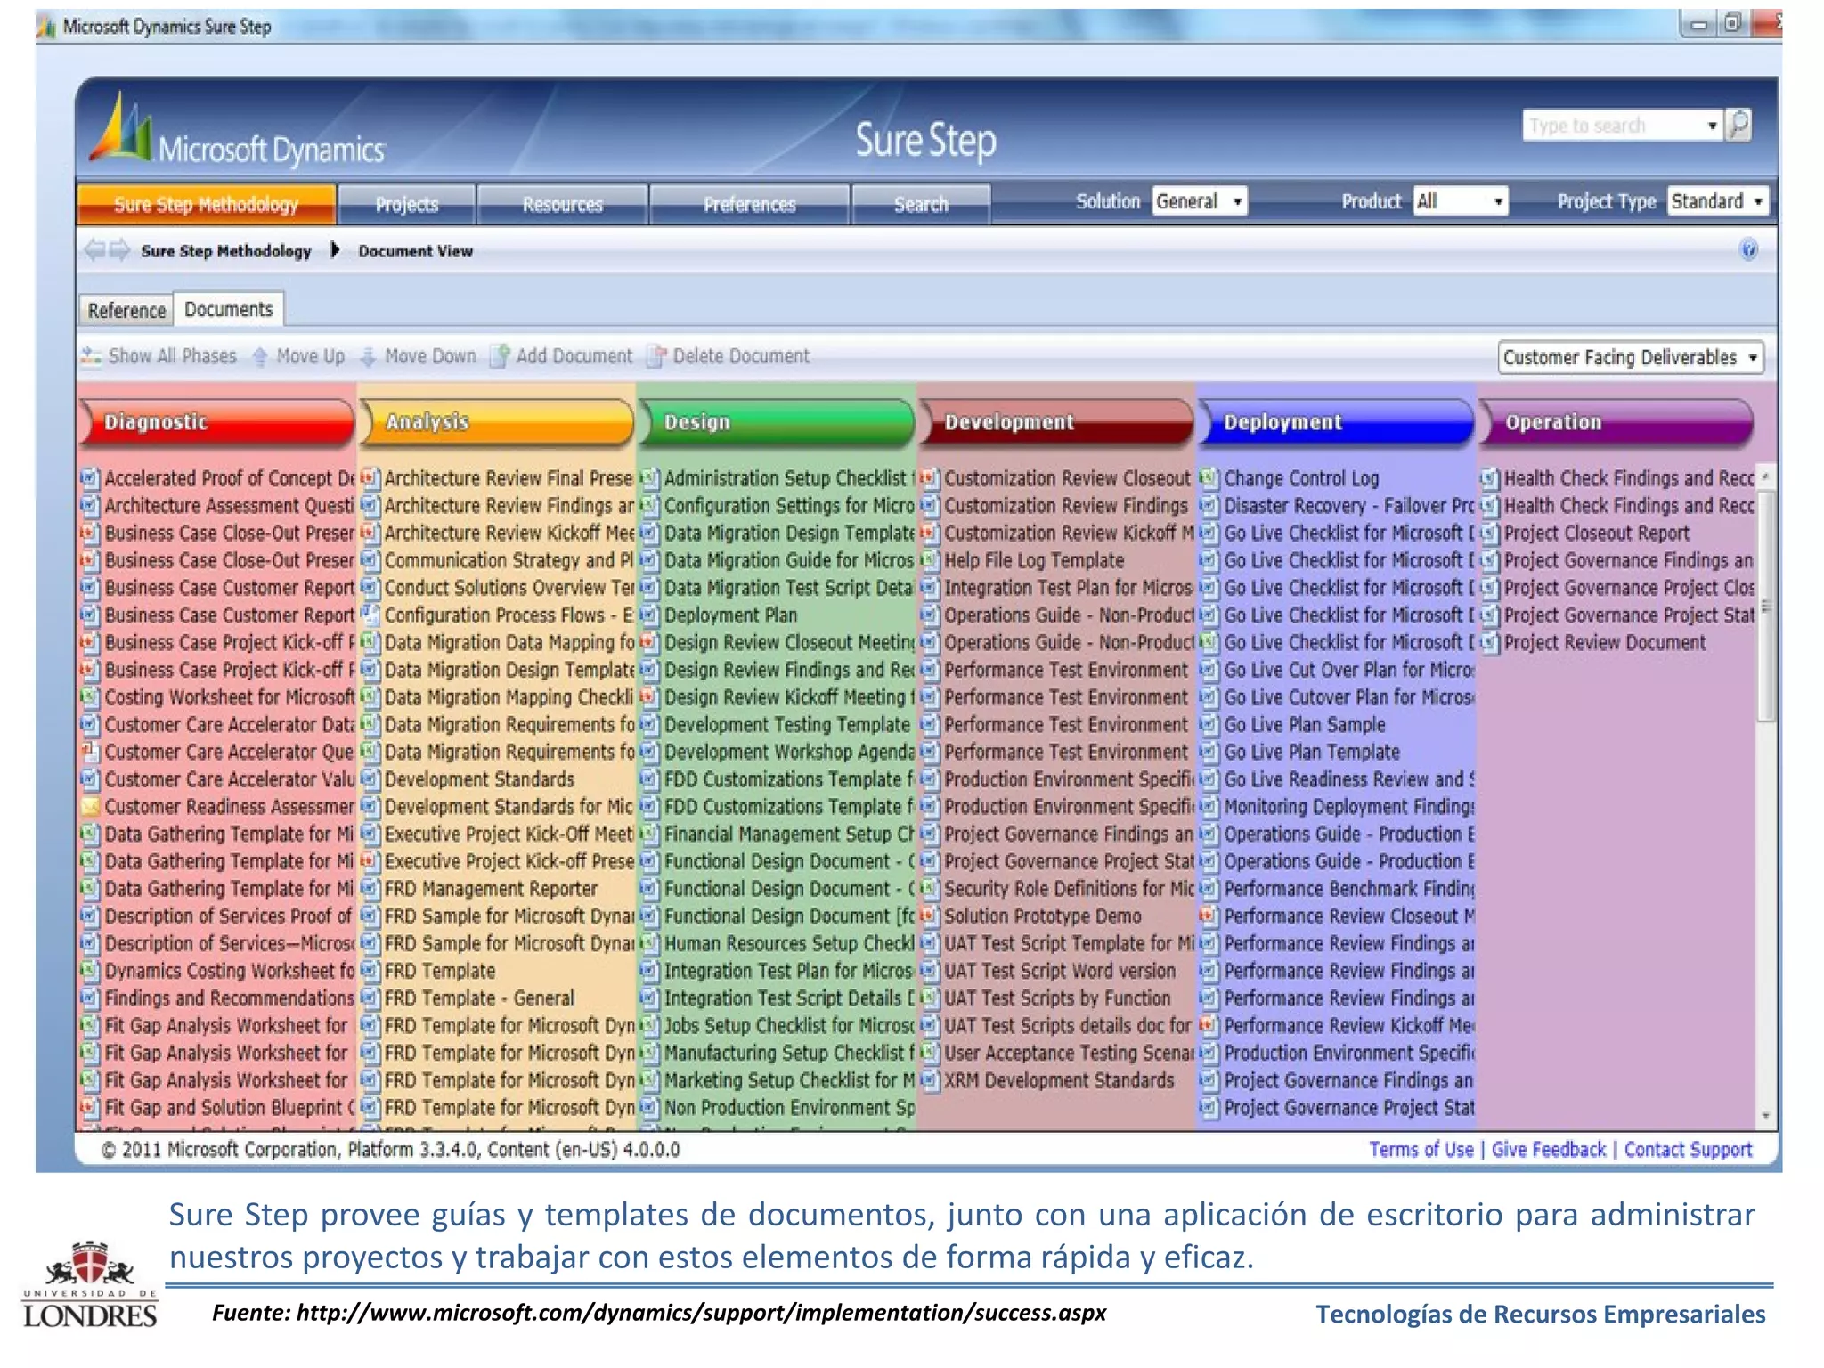Open the FRD Template - General document

coord(479,999)
